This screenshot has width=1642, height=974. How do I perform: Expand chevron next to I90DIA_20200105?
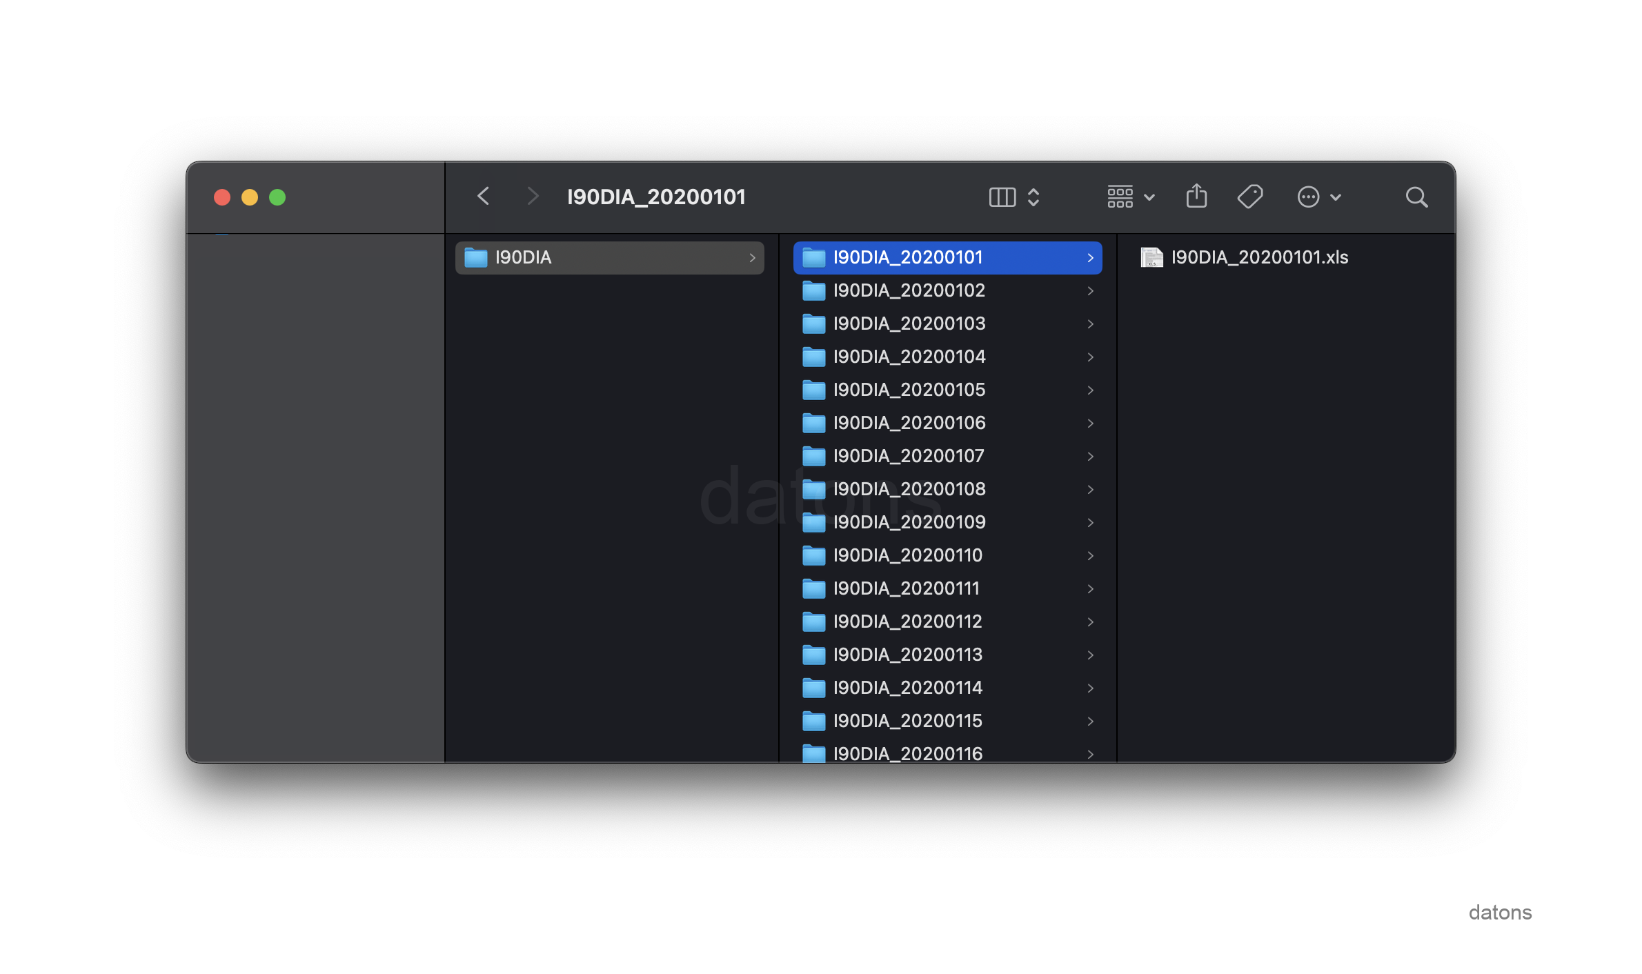(1090, 390)
